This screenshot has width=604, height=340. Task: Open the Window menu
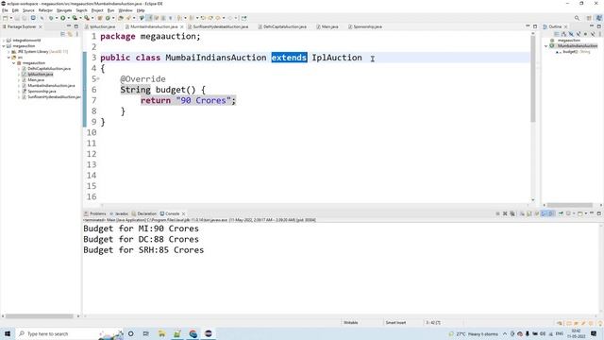(x=125, y=10)
